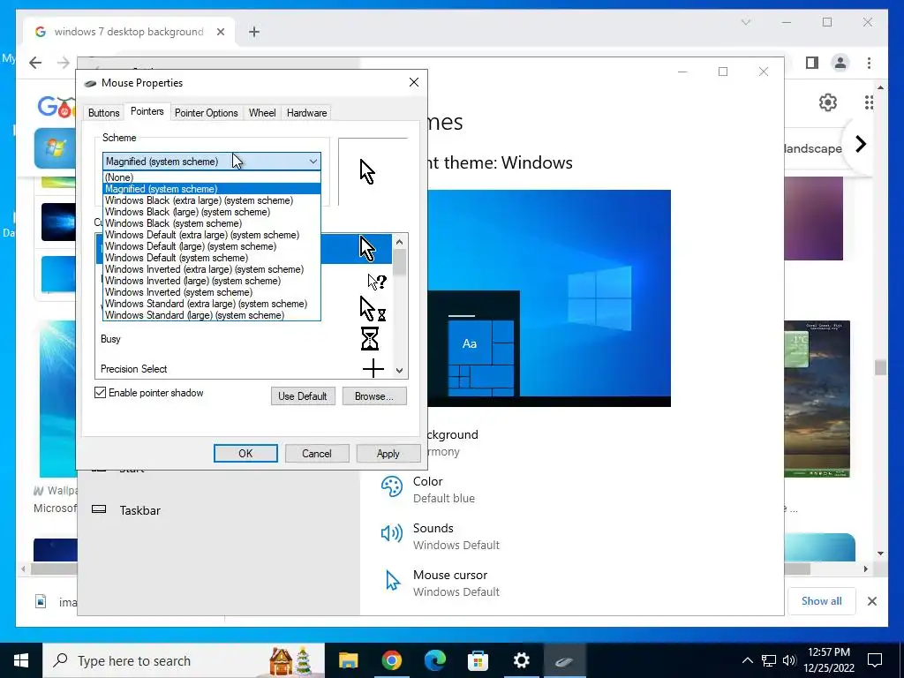Select the Precision Select pointer row

244,369
